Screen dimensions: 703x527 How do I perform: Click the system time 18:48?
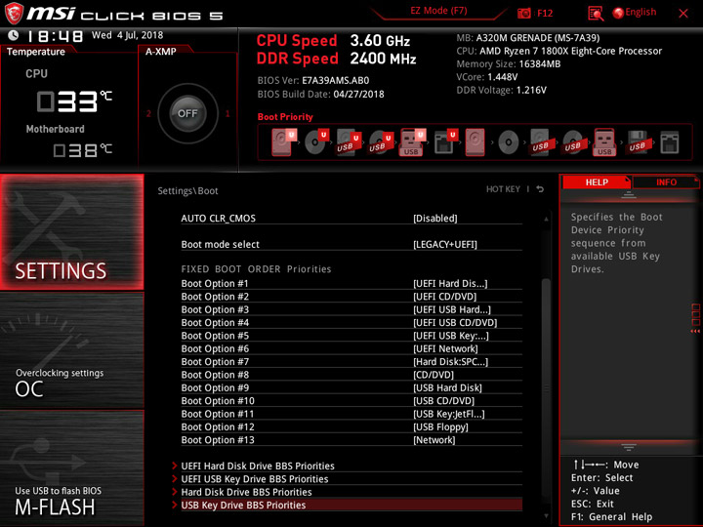[55, 36]
